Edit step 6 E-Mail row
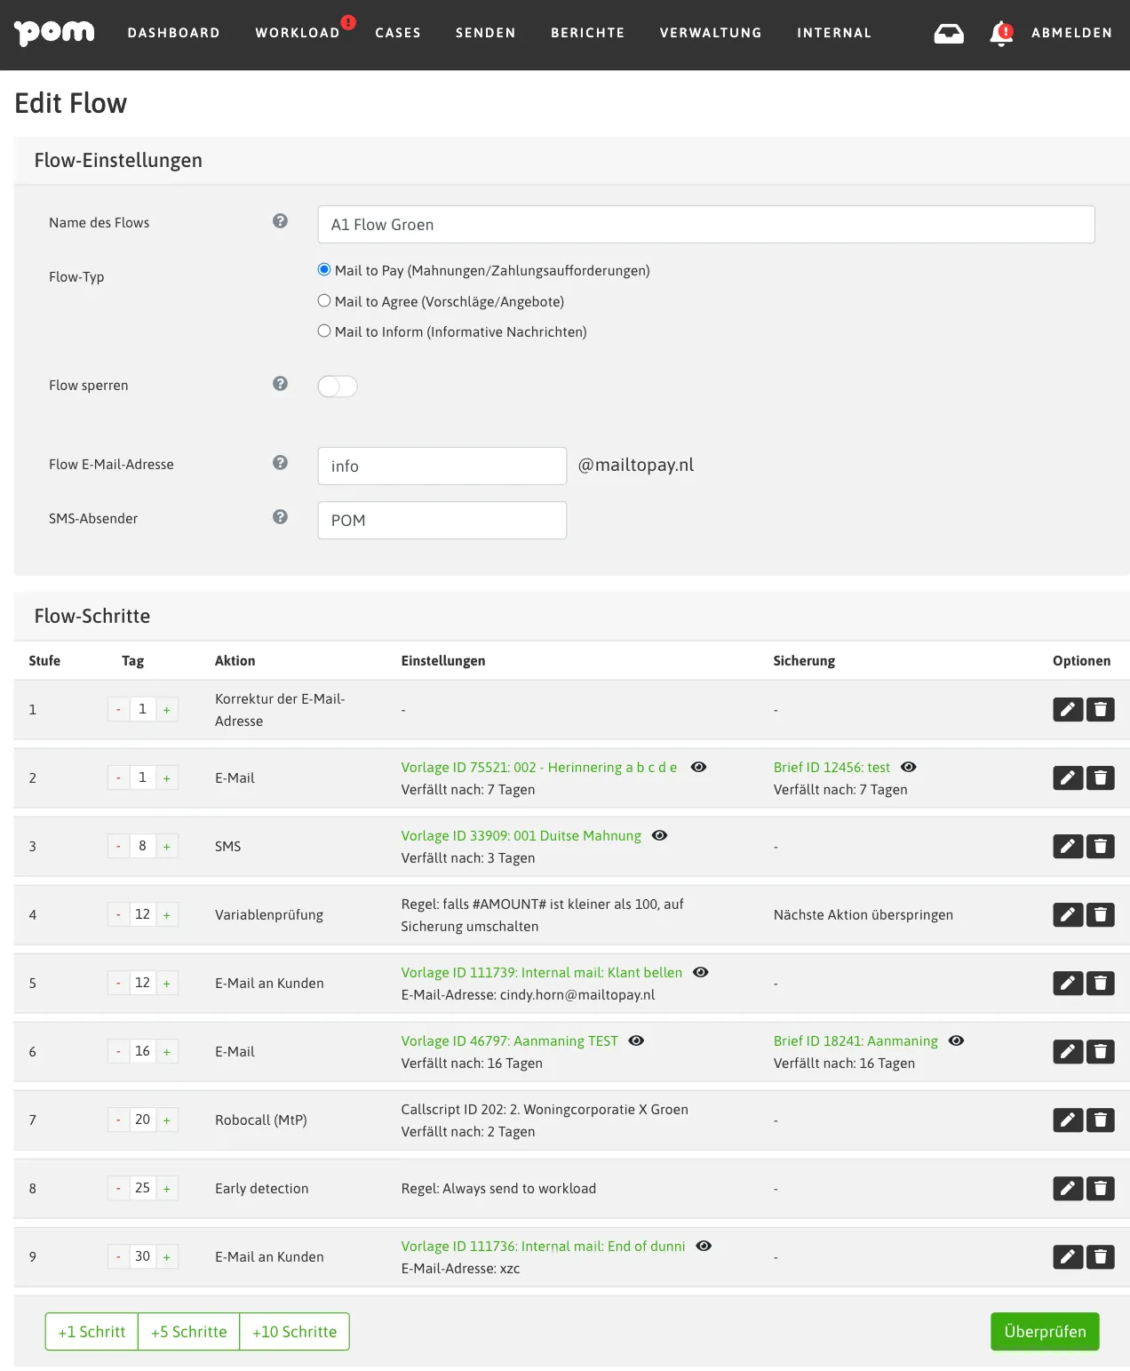 click(1068, 1051)
